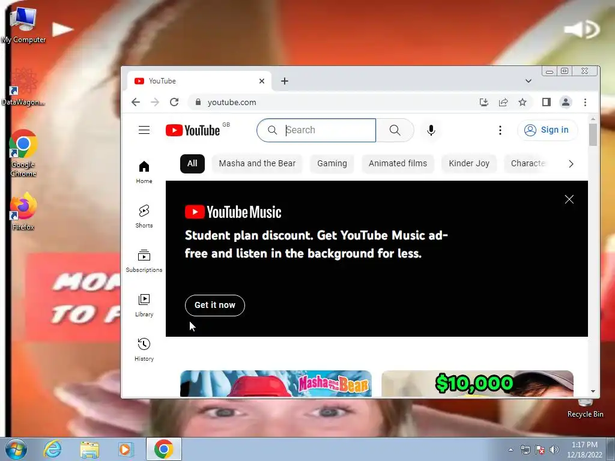This screenshot has width=615, height=461.
Task: Show more filter chips arrow
Action: tap(571, 164)
